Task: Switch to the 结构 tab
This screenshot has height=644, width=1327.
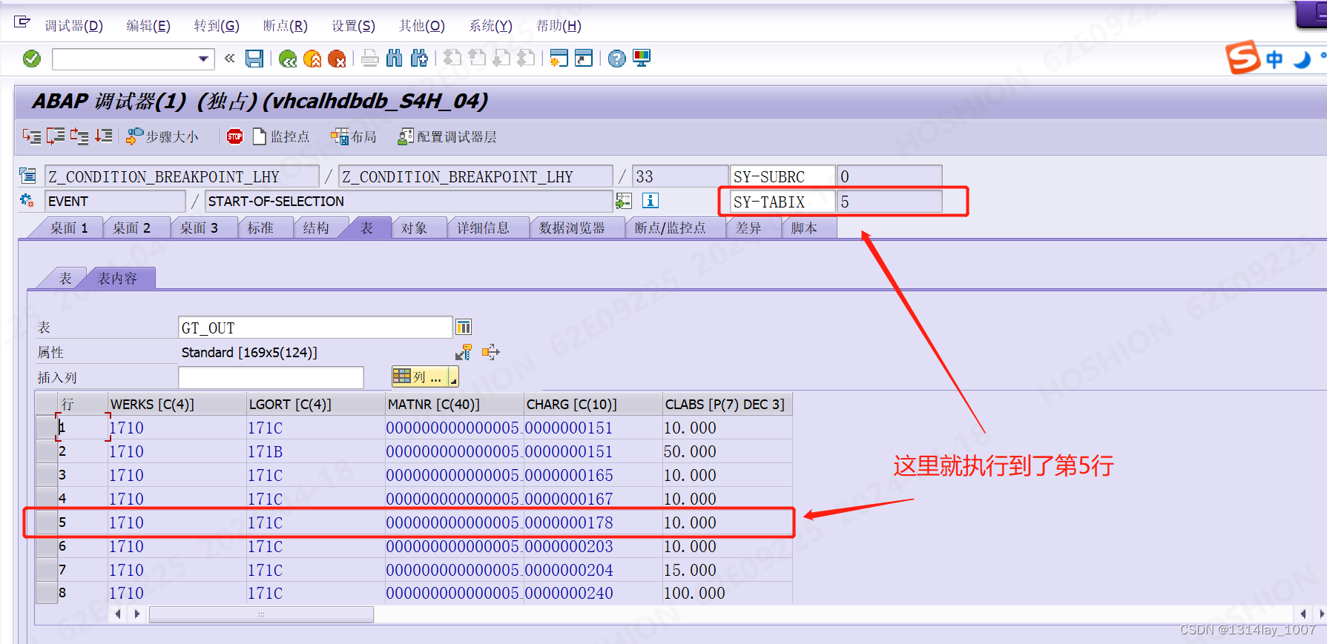Action: pos(316,228)
